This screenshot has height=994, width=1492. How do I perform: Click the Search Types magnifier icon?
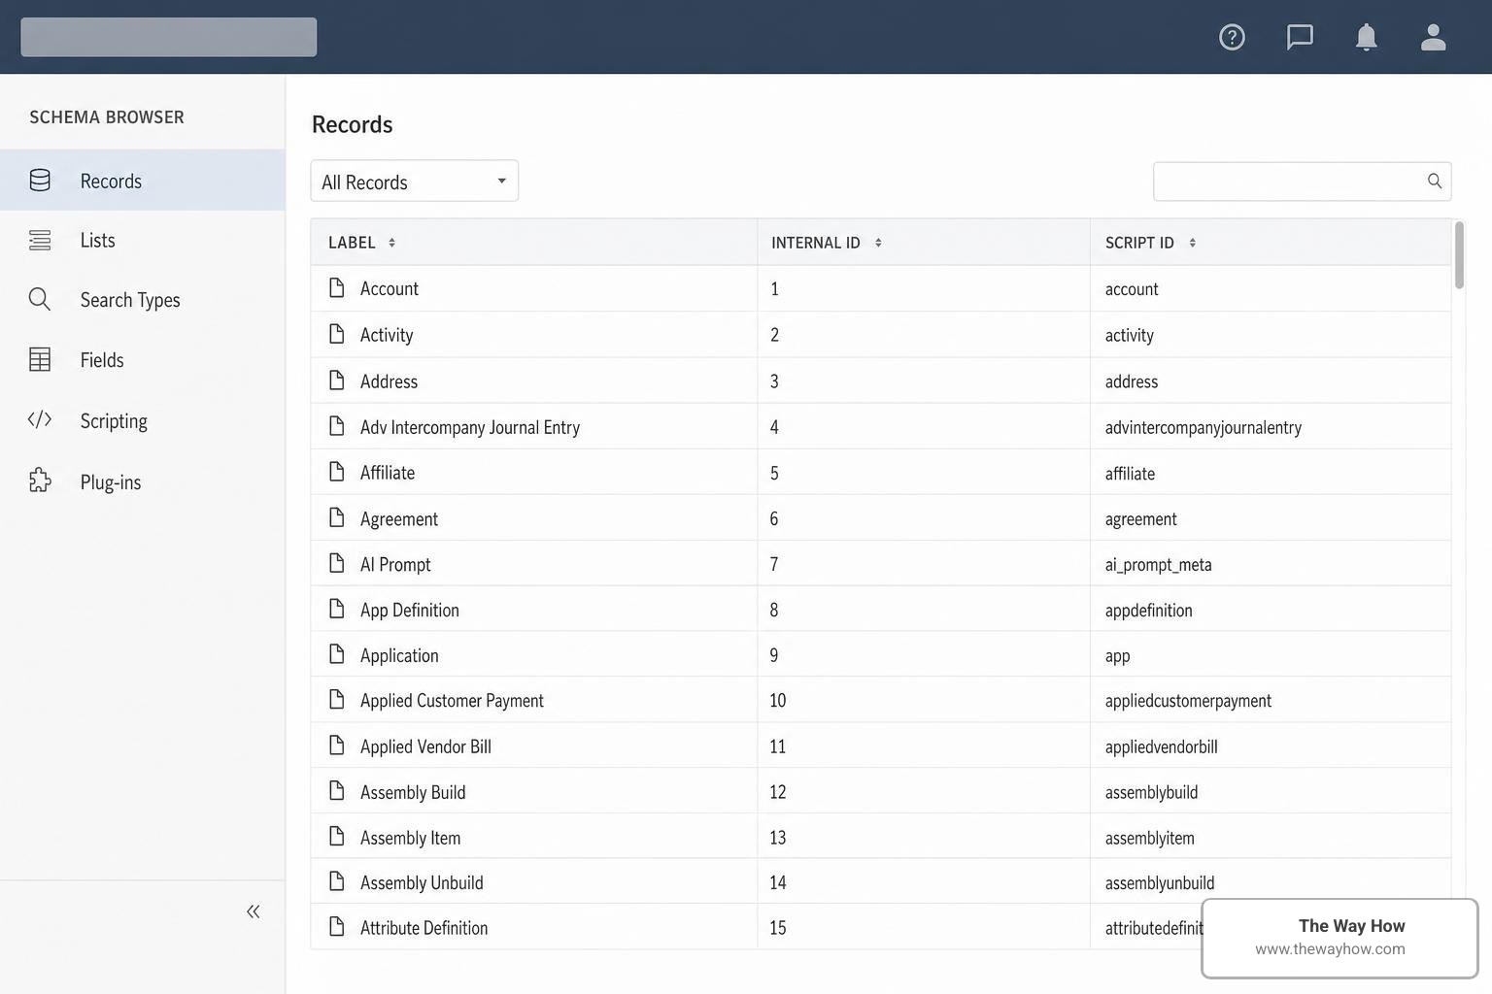[40, 299]
